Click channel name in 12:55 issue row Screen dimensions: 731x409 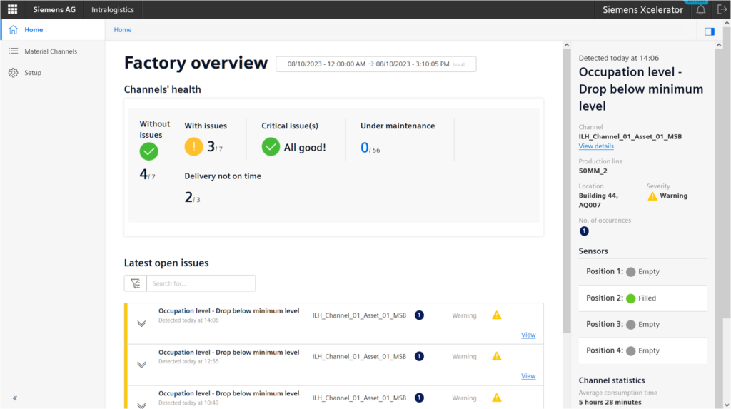[359, 356]
